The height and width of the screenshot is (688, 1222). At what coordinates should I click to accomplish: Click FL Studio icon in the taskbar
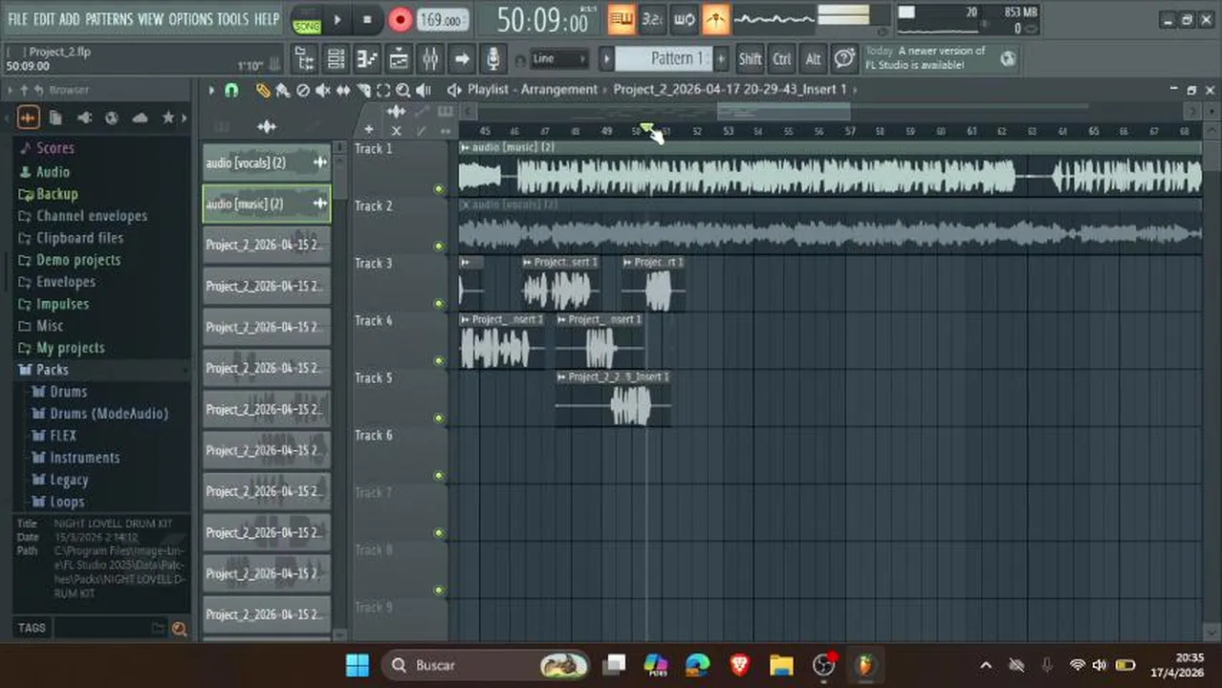coord(865,665)
